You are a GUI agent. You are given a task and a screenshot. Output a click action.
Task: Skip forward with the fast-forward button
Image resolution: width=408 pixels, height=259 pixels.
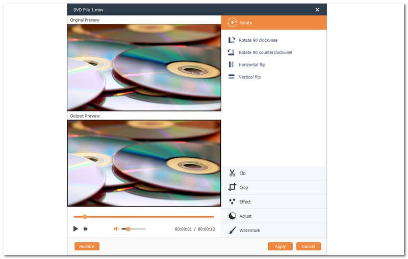[x=85, y=228]
